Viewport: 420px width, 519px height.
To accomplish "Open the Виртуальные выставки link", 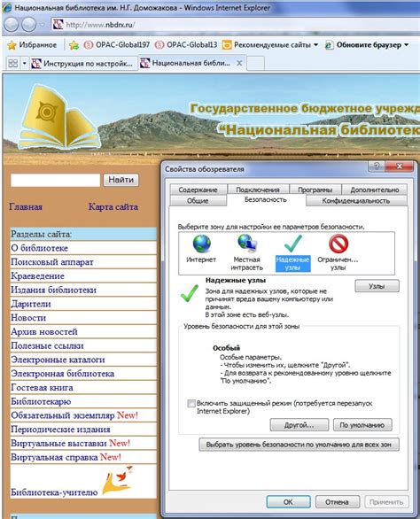I will tap(58, 443).
